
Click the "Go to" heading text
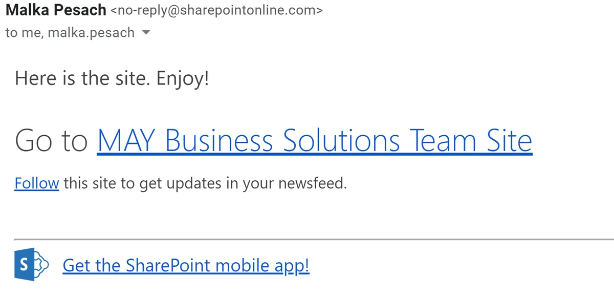[x=52, y=140]
